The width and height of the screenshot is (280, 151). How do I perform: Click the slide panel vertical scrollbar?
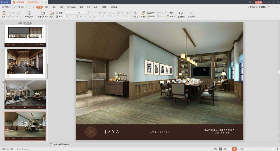[47, 71]
